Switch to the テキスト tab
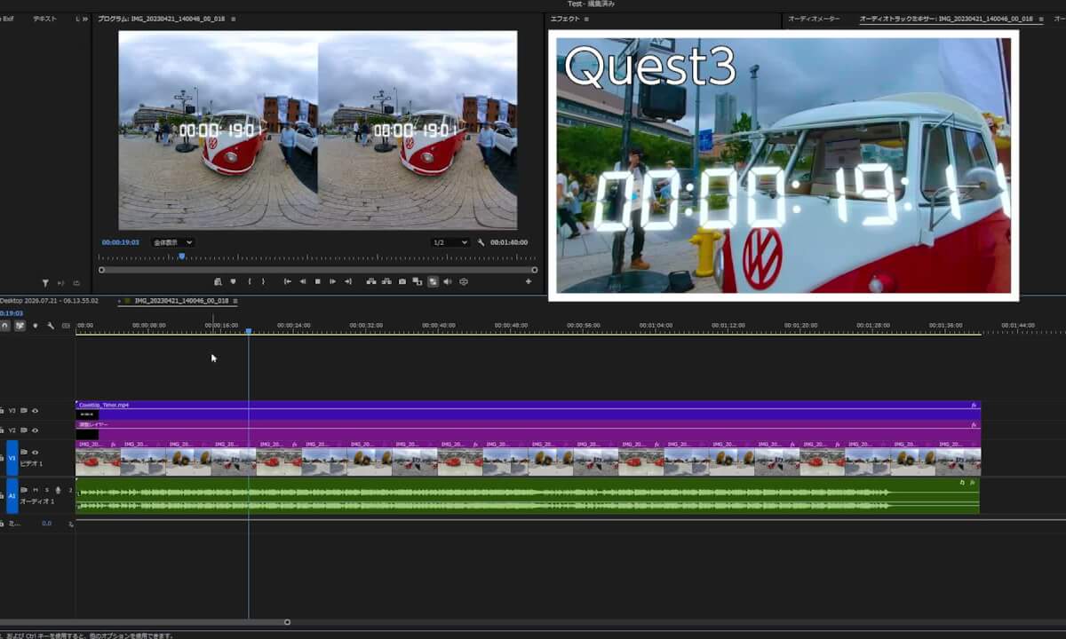The image size is (1066, 639). [x=44, y=19]
